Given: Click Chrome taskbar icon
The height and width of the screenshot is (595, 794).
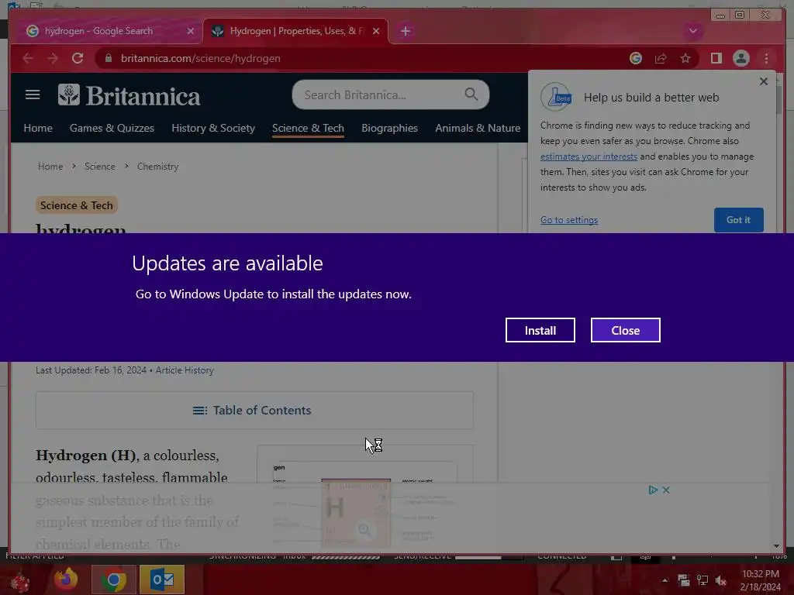Looking at the screenshot, I should (113, 580).
